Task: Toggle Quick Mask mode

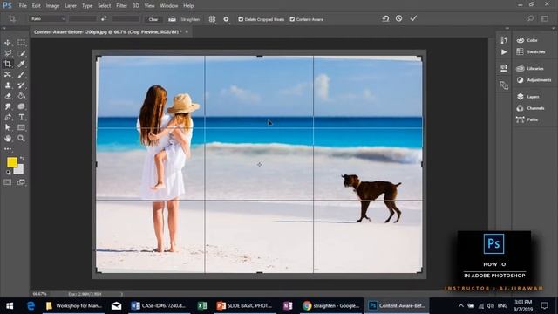Action: point(8,182)
